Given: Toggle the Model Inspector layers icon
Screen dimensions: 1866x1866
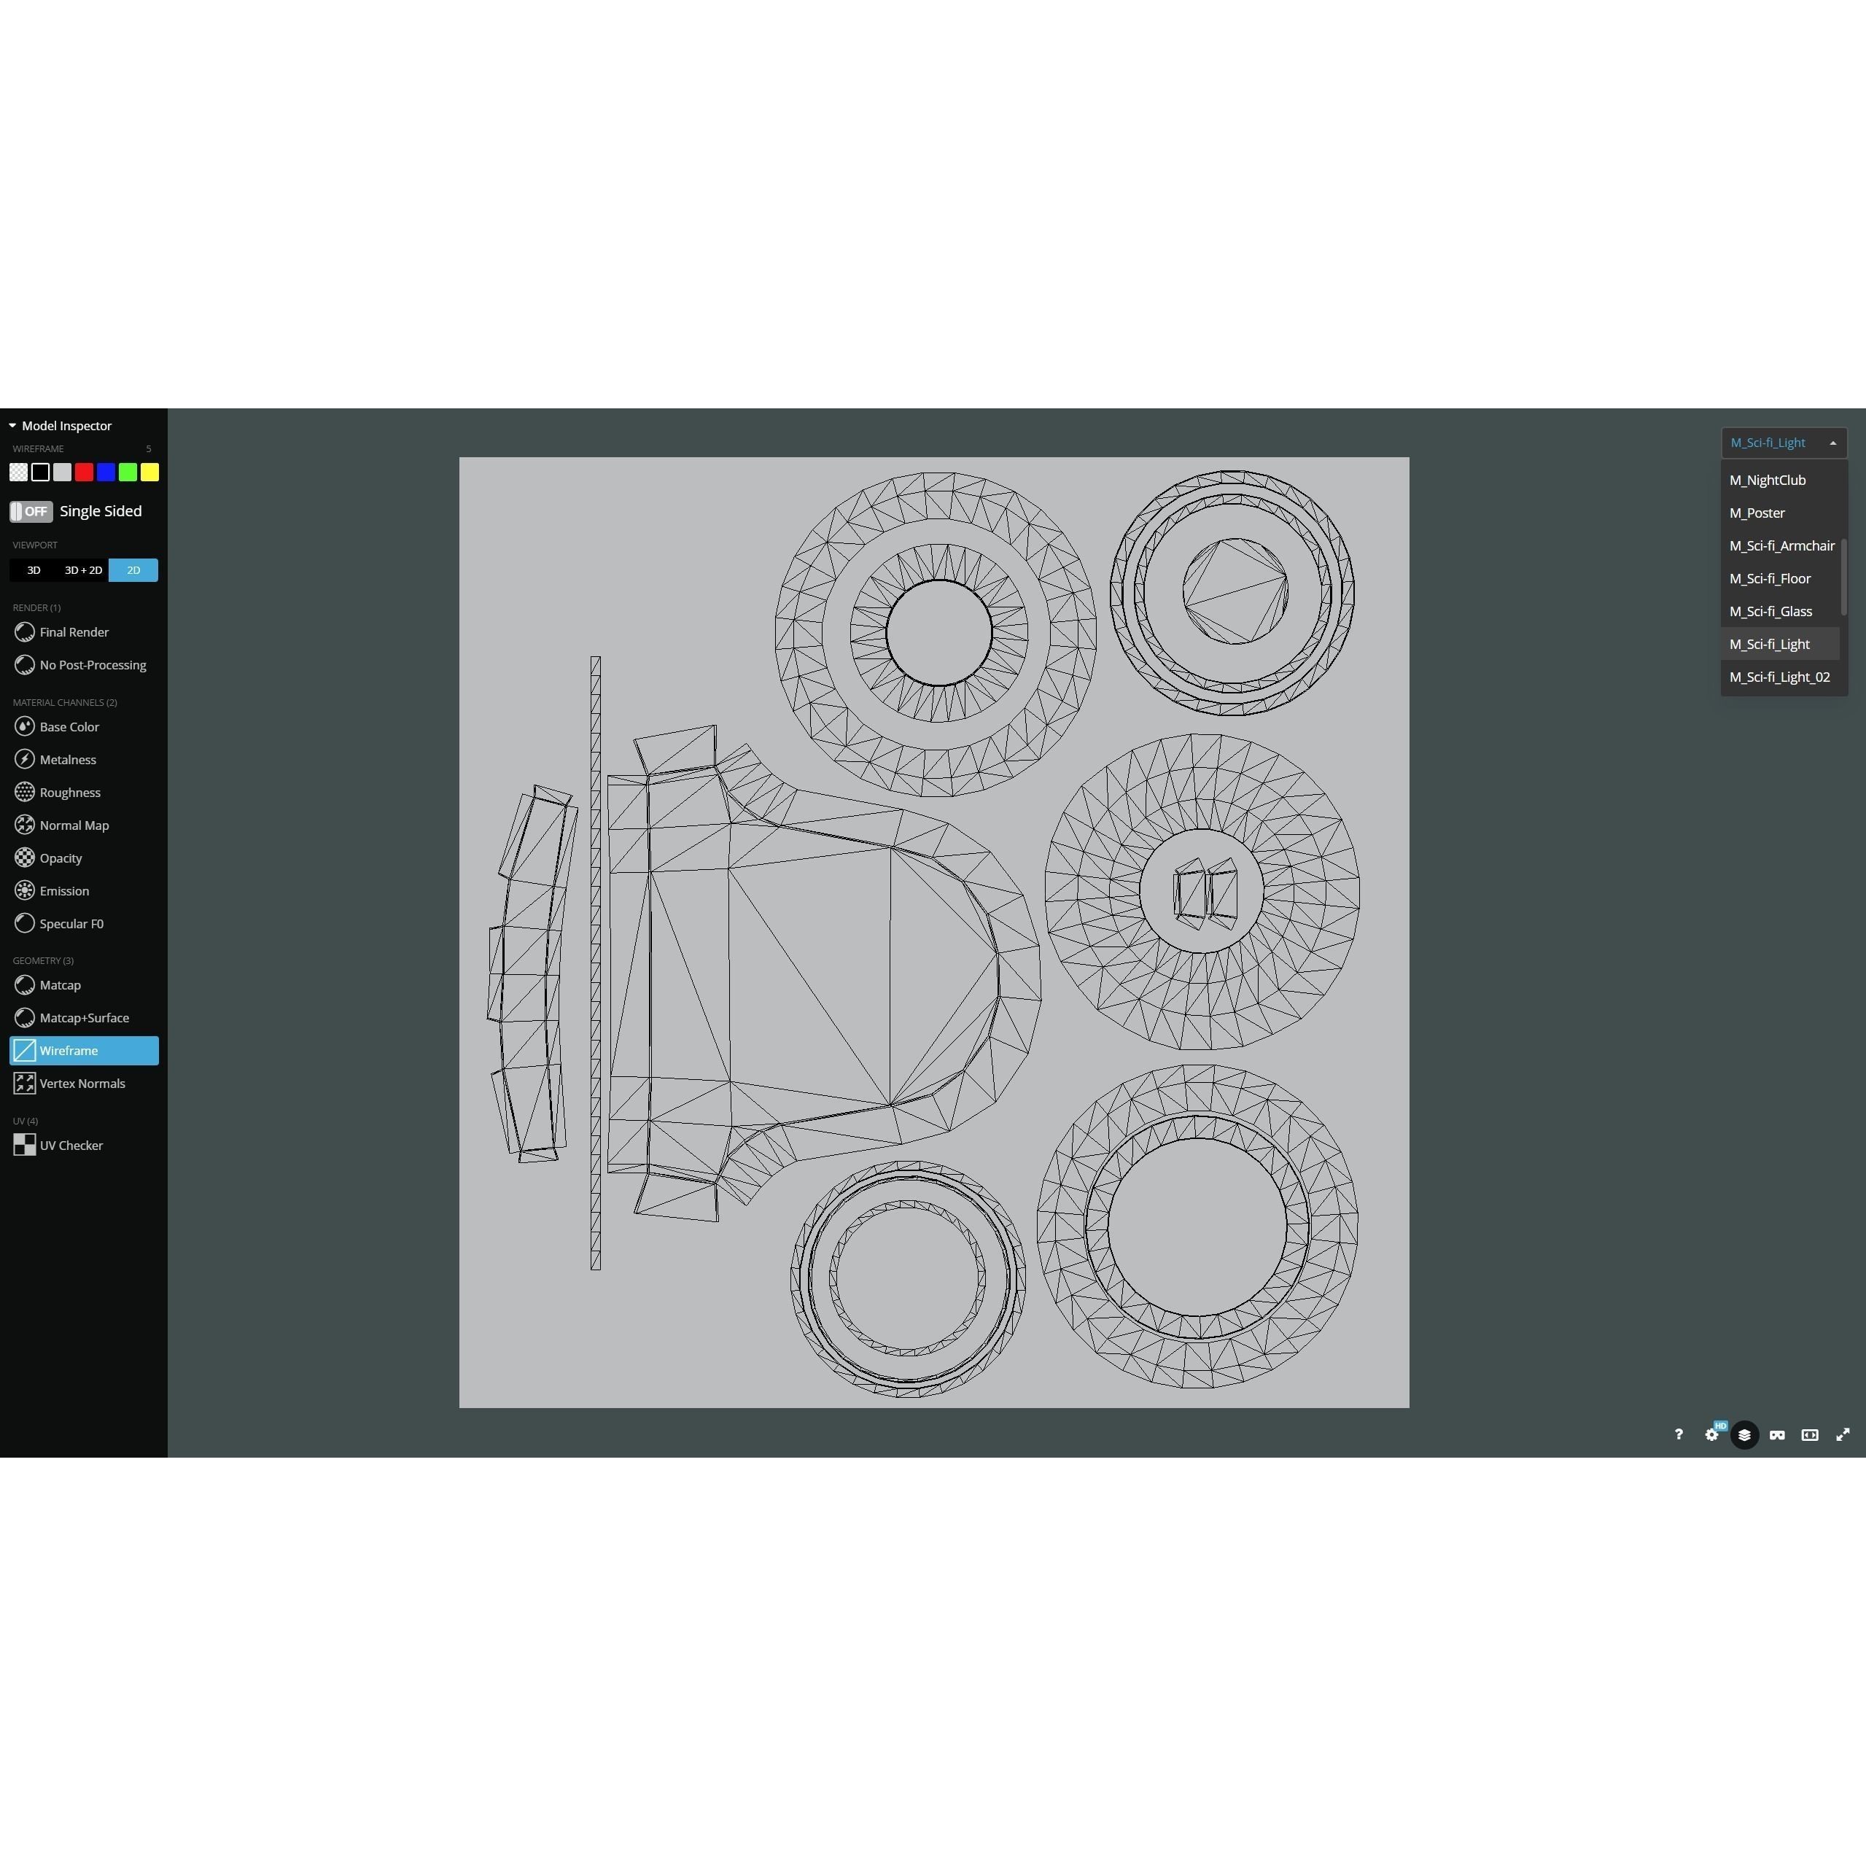Looking at the screenshot, I should click(x=1744, y=1435).
